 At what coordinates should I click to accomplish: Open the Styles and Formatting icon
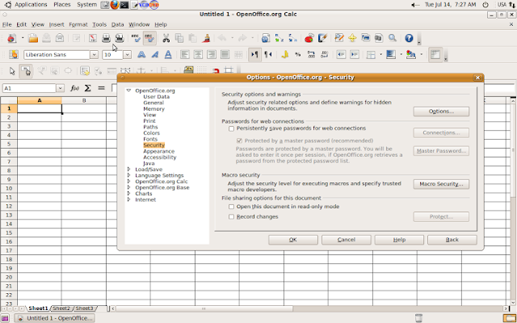14,55
